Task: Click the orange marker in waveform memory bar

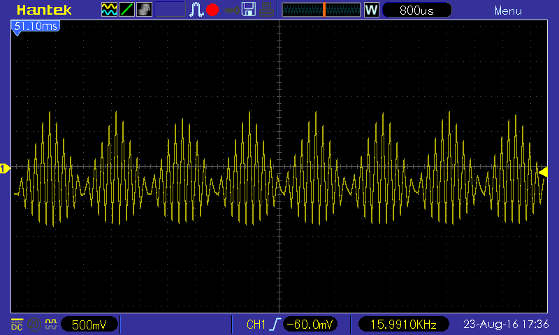Action: 324,10
